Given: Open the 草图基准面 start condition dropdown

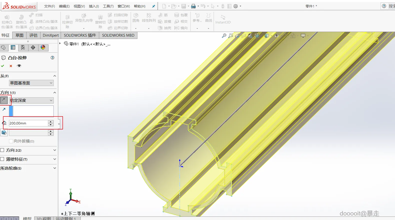Looking at the screenshot, I should pyautogui.click(x=31, y=83).
